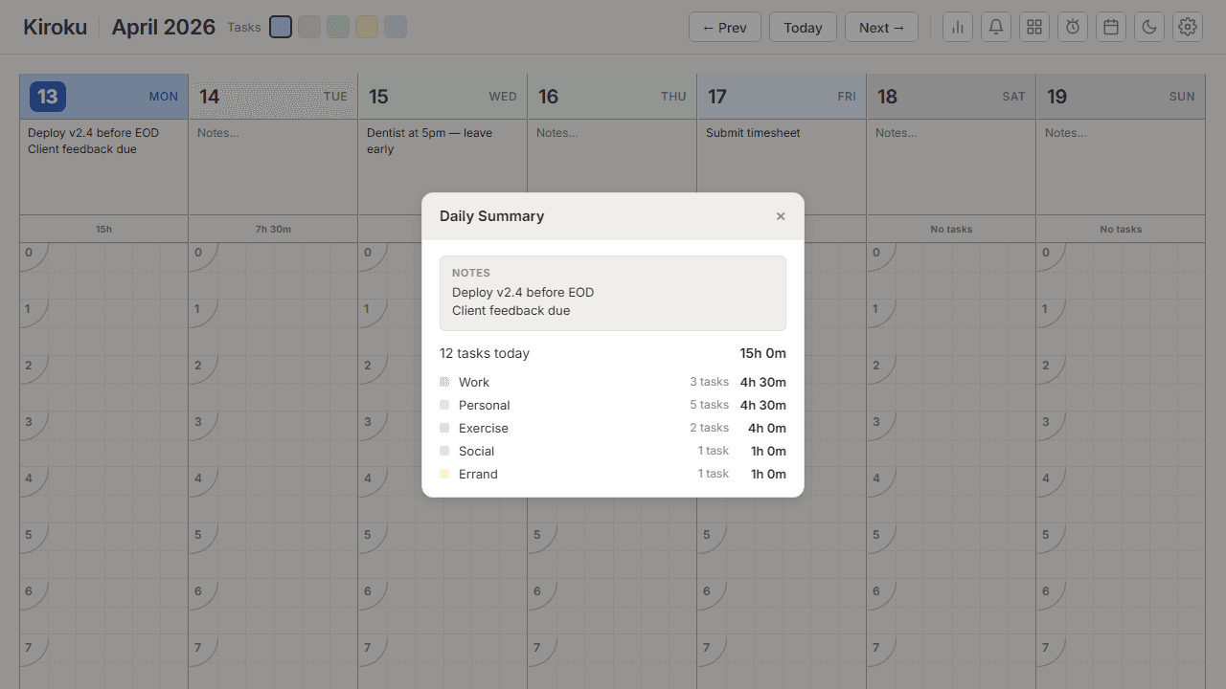The image size is (1226, 689).
Task: Click the alarm clock timer icon
Action: point(1073,27)
